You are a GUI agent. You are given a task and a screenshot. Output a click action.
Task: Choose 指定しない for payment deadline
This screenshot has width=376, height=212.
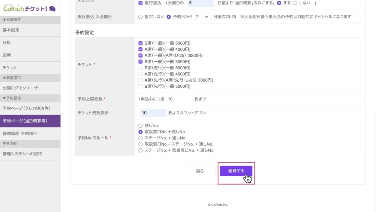tap(140, 17)
